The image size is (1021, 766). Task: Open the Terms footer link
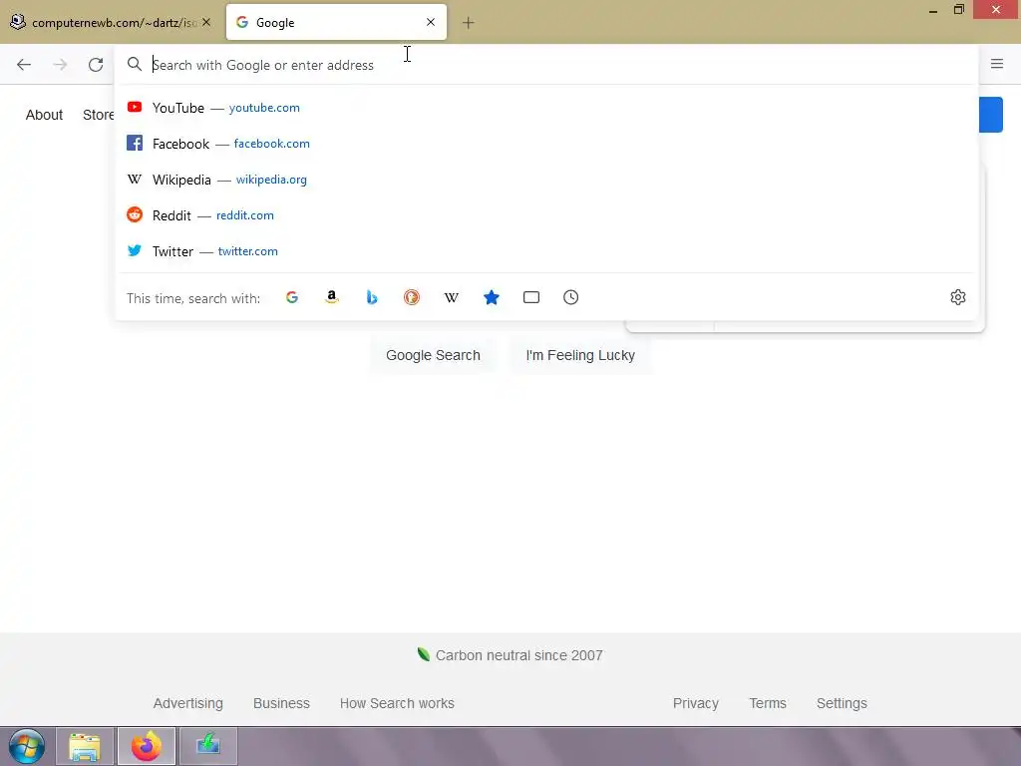coord(768,703)
